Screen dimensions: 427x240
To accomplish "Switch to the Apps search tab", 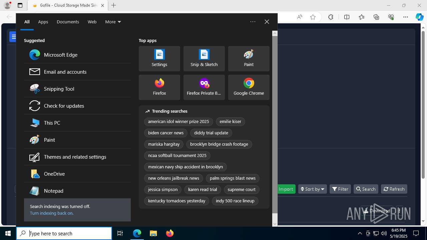I will click(x=43, y=22).
